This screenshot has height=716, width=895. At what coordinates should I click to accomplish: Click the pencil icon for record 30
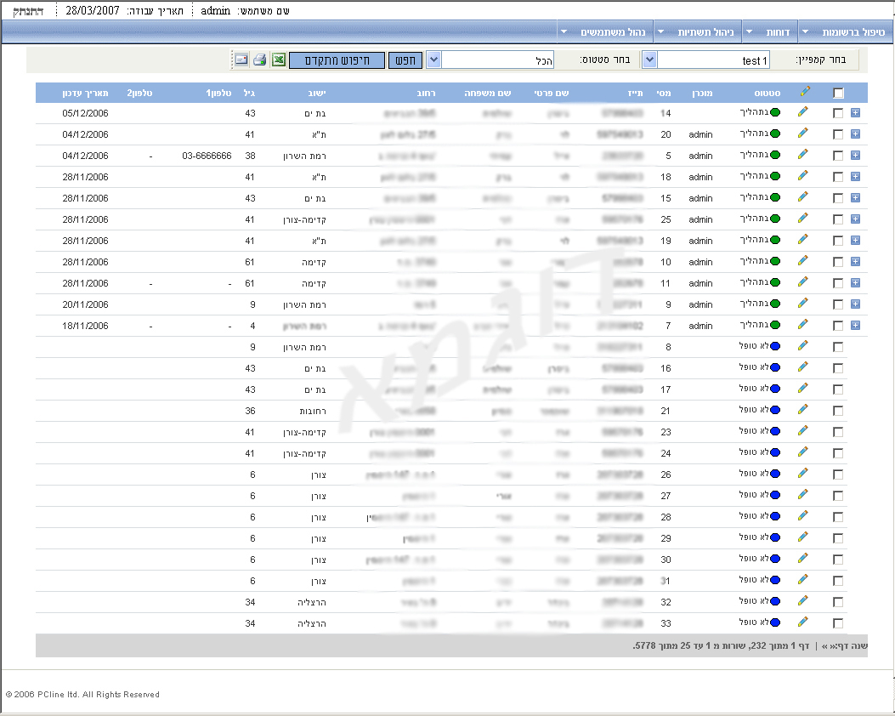(803, 559)
